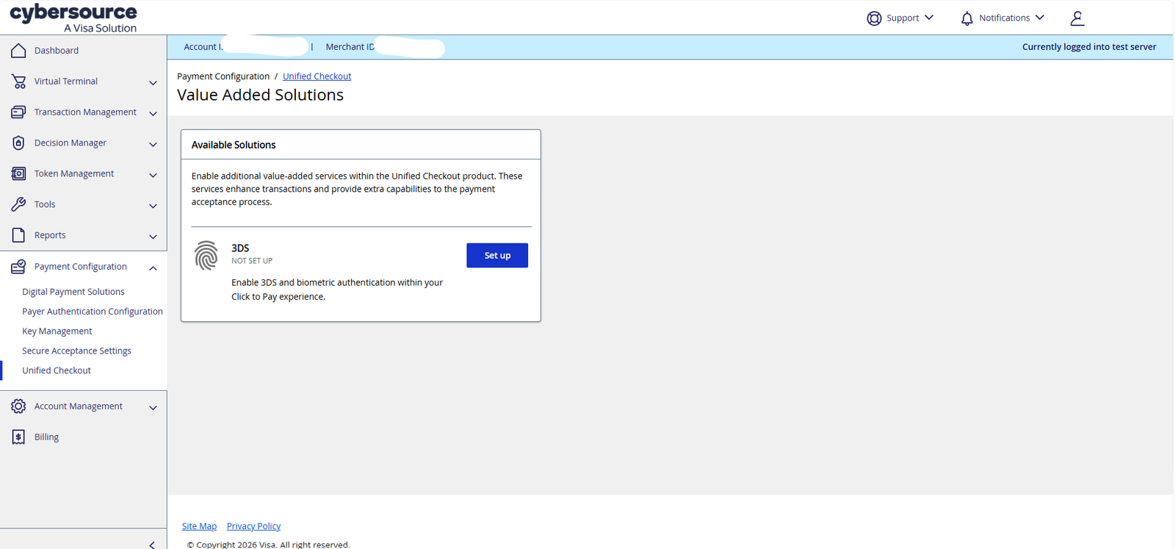Open Reports menu label
1175x549 pixels.
[50, 236]
